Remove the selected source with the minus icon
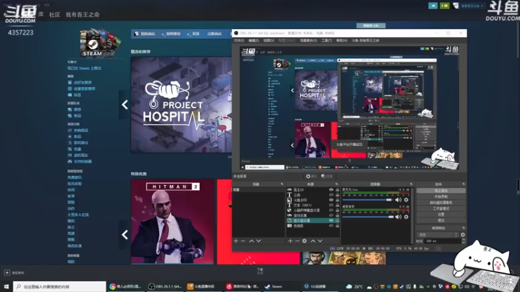The width and height of the screenshot is (520, 292). tap(297, 241)
